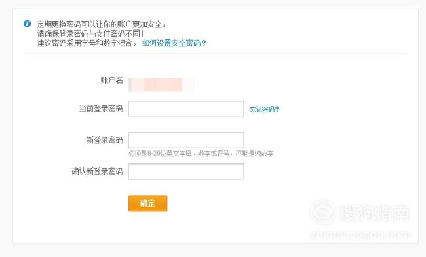426x257 pixels.
Task: Click the 当前登录密码 label text
Action: [101, 109]
